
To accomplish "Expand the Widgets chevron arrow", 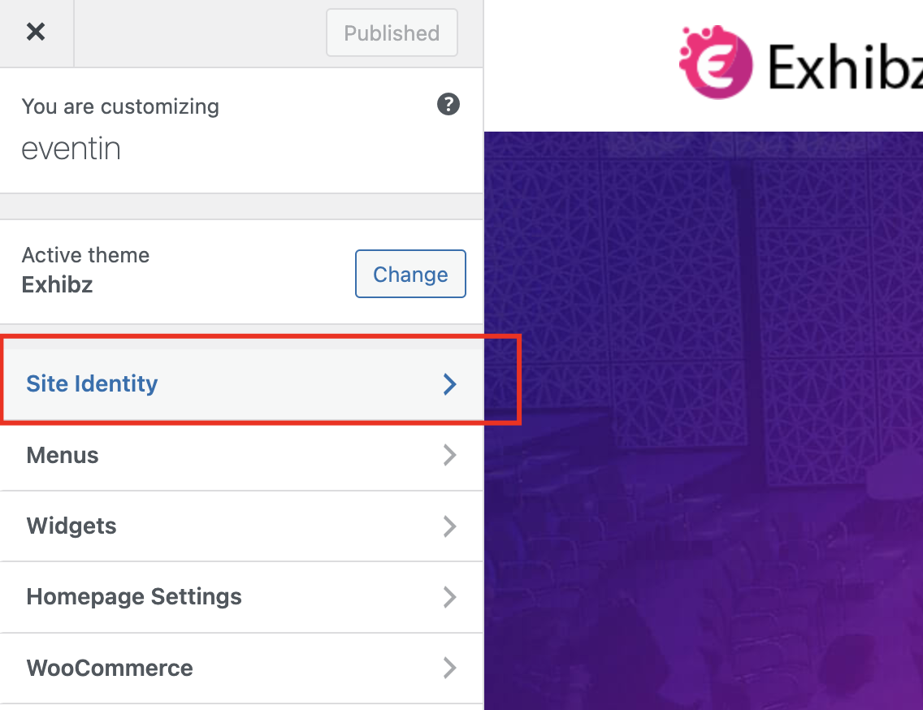I will coord(450,526).
